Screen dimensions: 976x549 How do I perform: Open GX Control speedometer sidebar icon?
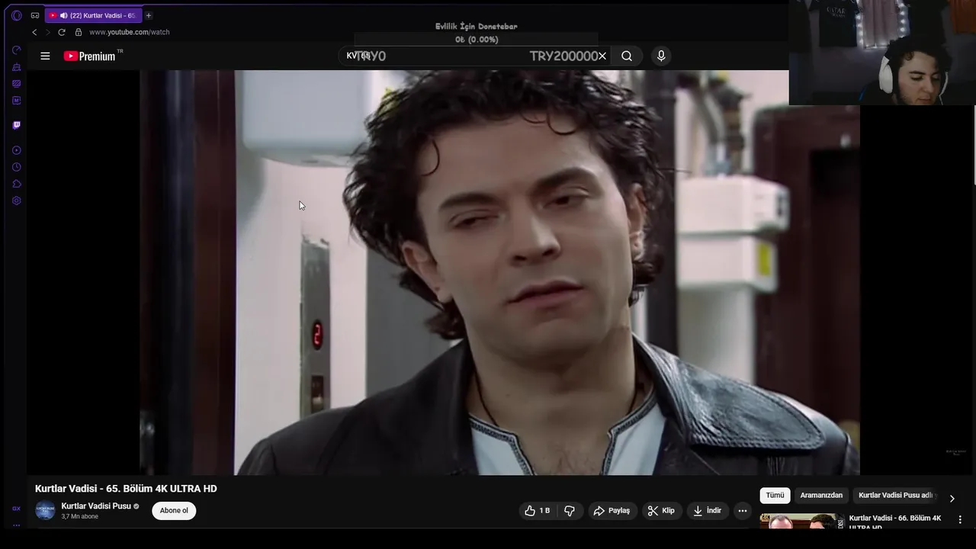click(x=17, y=50)
